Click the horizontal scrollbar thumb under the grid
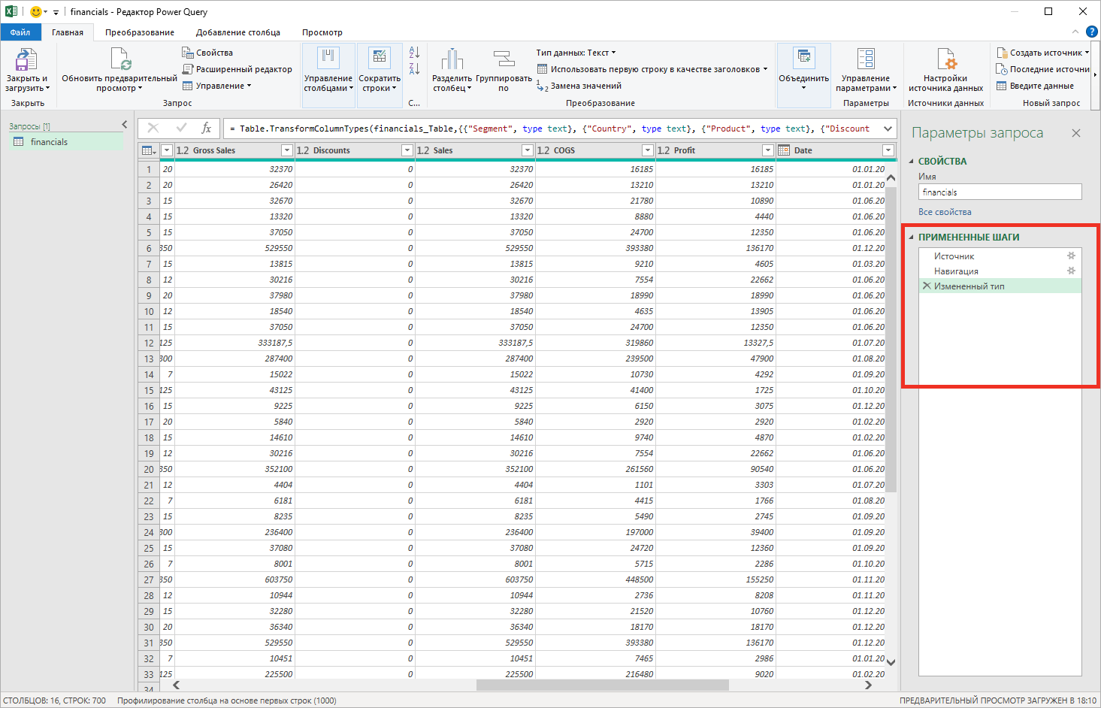This screenshot has width=1101, height=708. tap(602, 685)
